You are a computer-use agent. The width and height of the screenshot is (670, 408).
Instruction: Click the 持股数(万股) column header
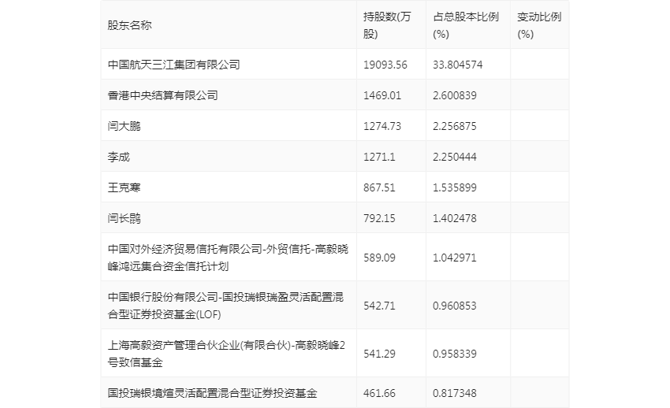[387, 25]
